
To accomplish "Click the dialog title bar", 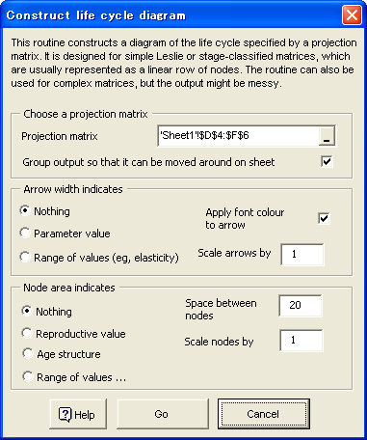I will 171,15.
